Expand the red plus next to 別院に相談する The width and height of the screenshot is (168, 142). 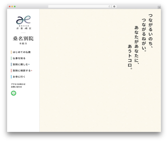coord(32,70)
